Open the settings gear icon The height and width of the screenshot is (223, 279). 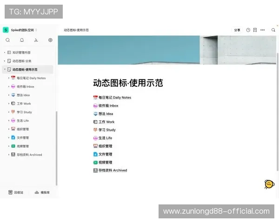pos(50,40)
